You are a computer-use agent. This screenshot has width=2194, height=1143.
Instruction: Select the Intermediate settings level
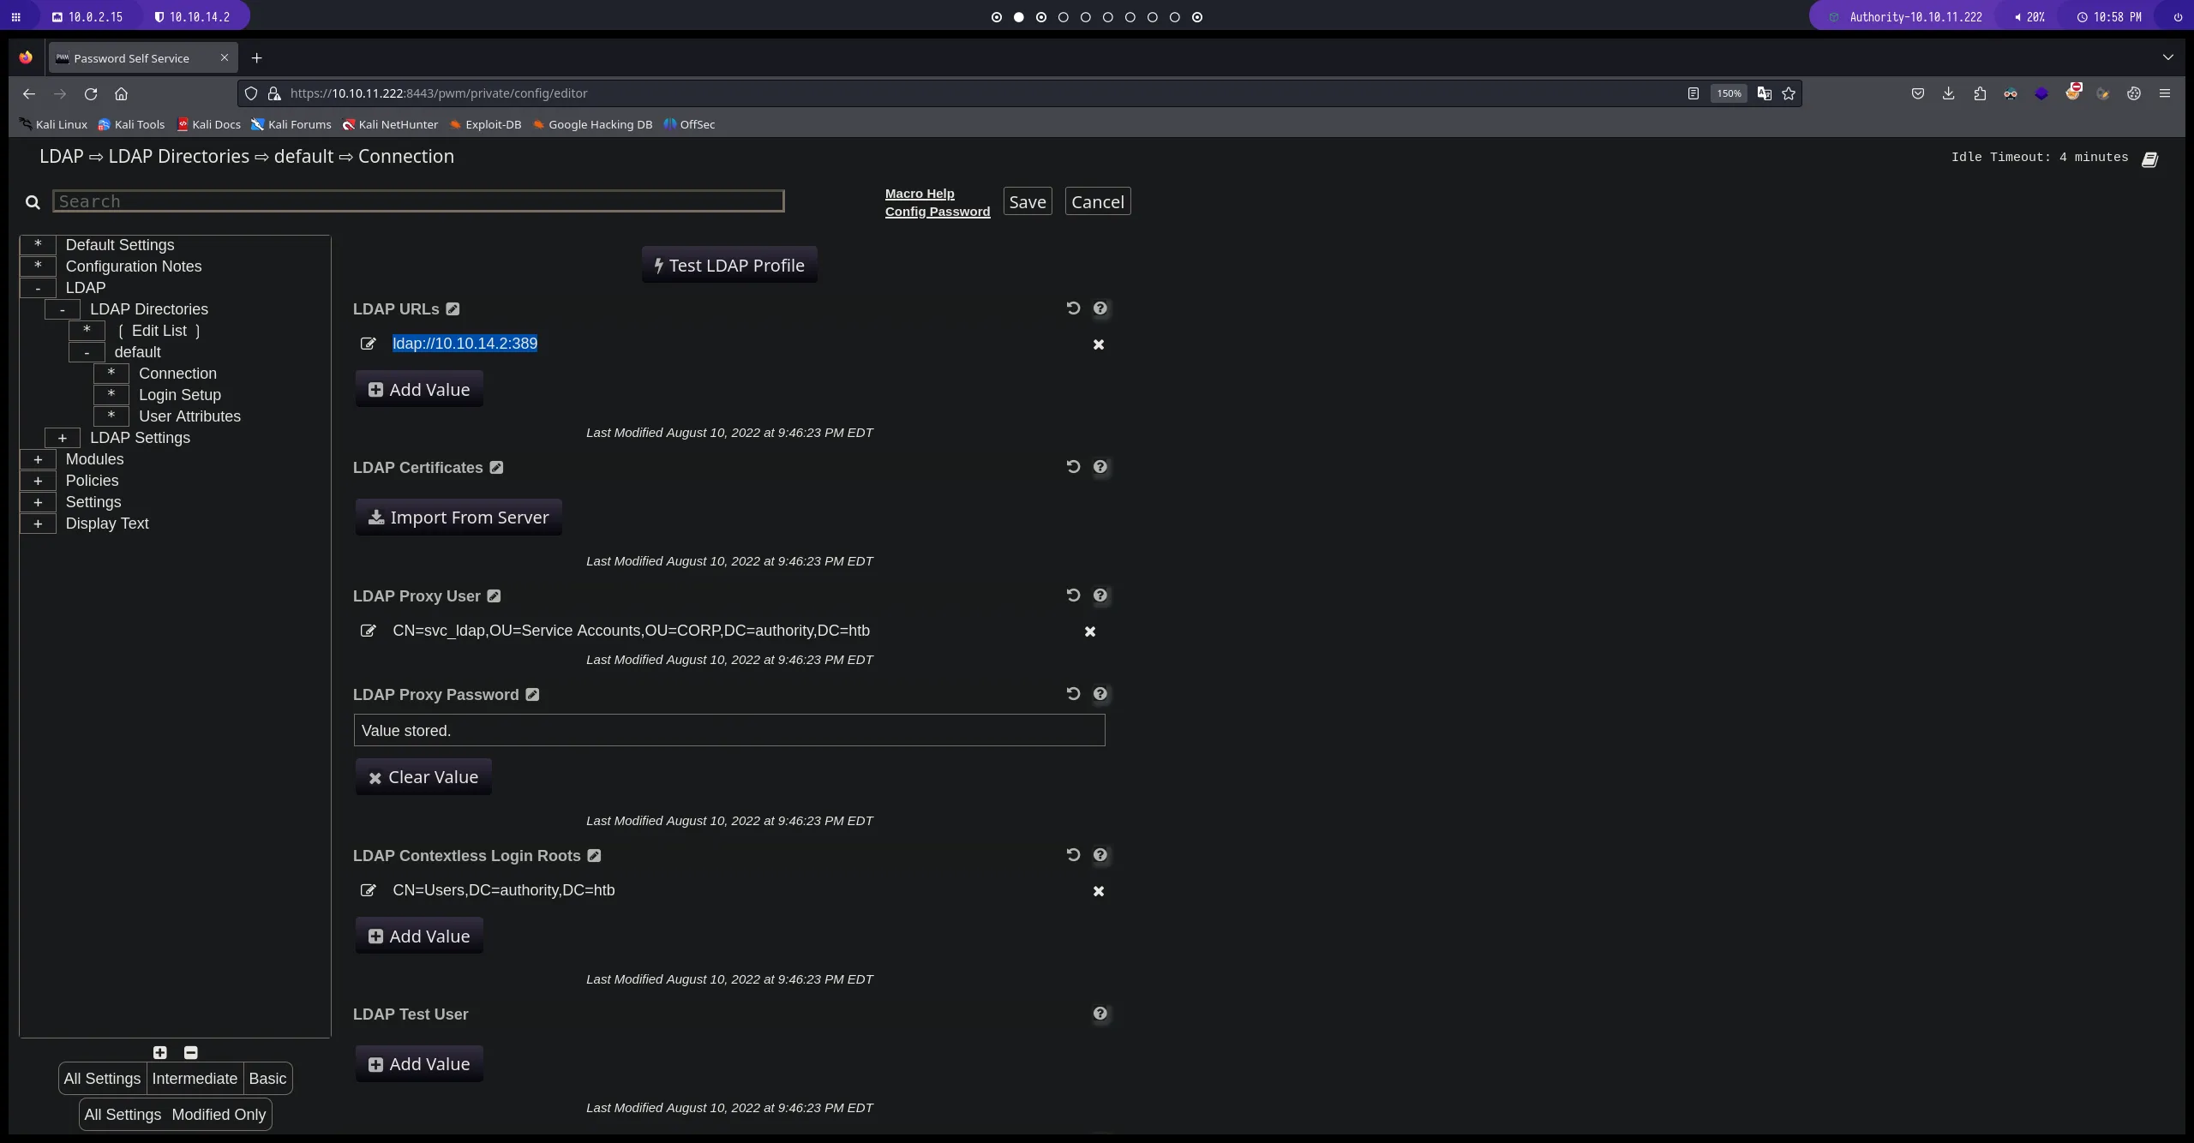(195, 1079)
